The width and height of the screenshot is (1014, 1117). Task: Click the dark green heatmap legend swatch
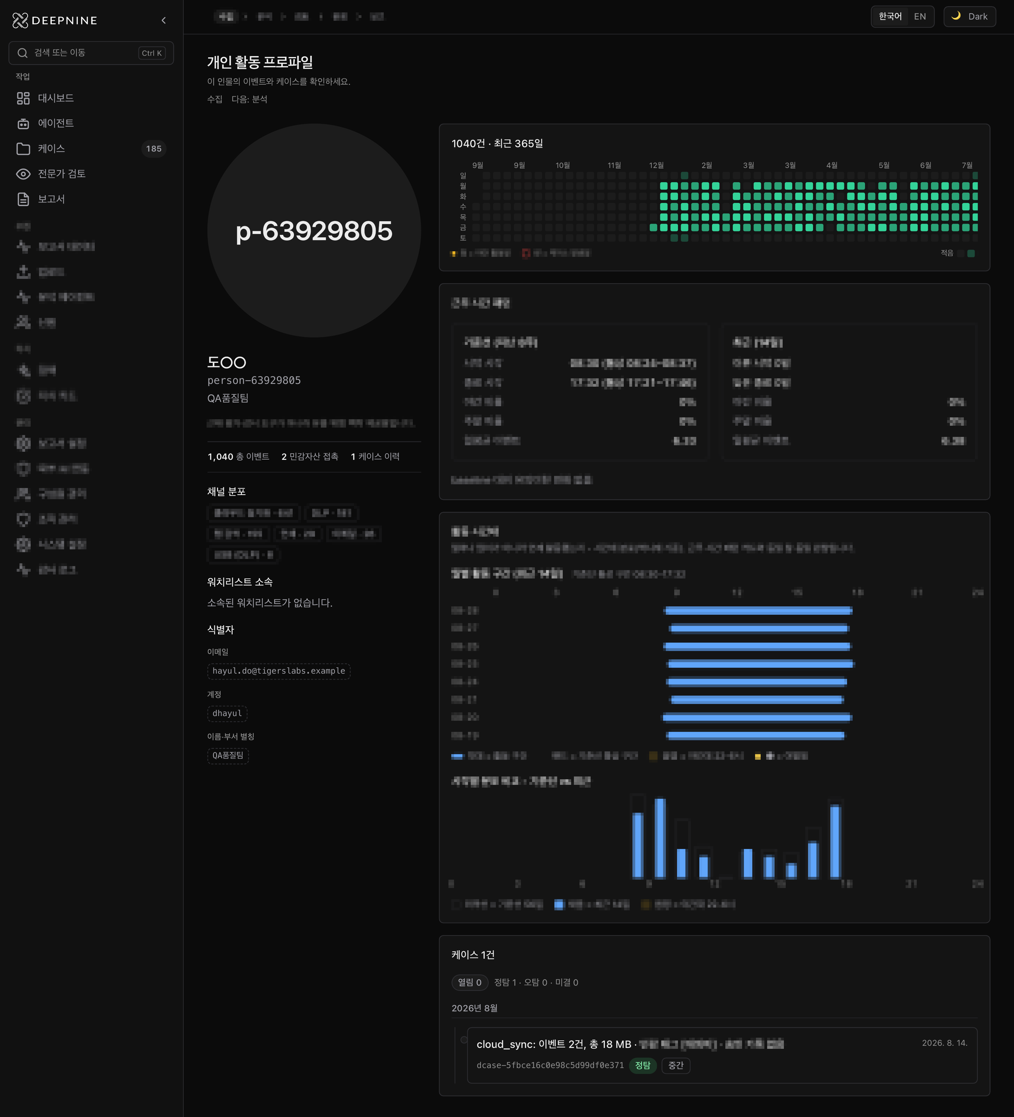point(971,253)
